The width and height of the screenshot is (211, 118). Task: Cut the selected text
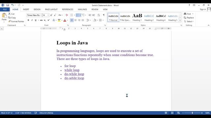[x=12, y=14]
